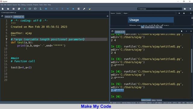Click line number 16 in the editor gutter
Screen dimensions: 193x109
(6, 68)
